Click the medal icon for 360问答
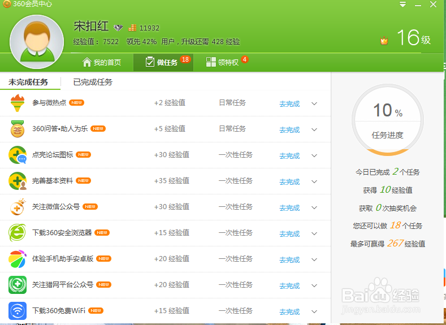Viewport: 446px width, 325px height. (18, 129)
